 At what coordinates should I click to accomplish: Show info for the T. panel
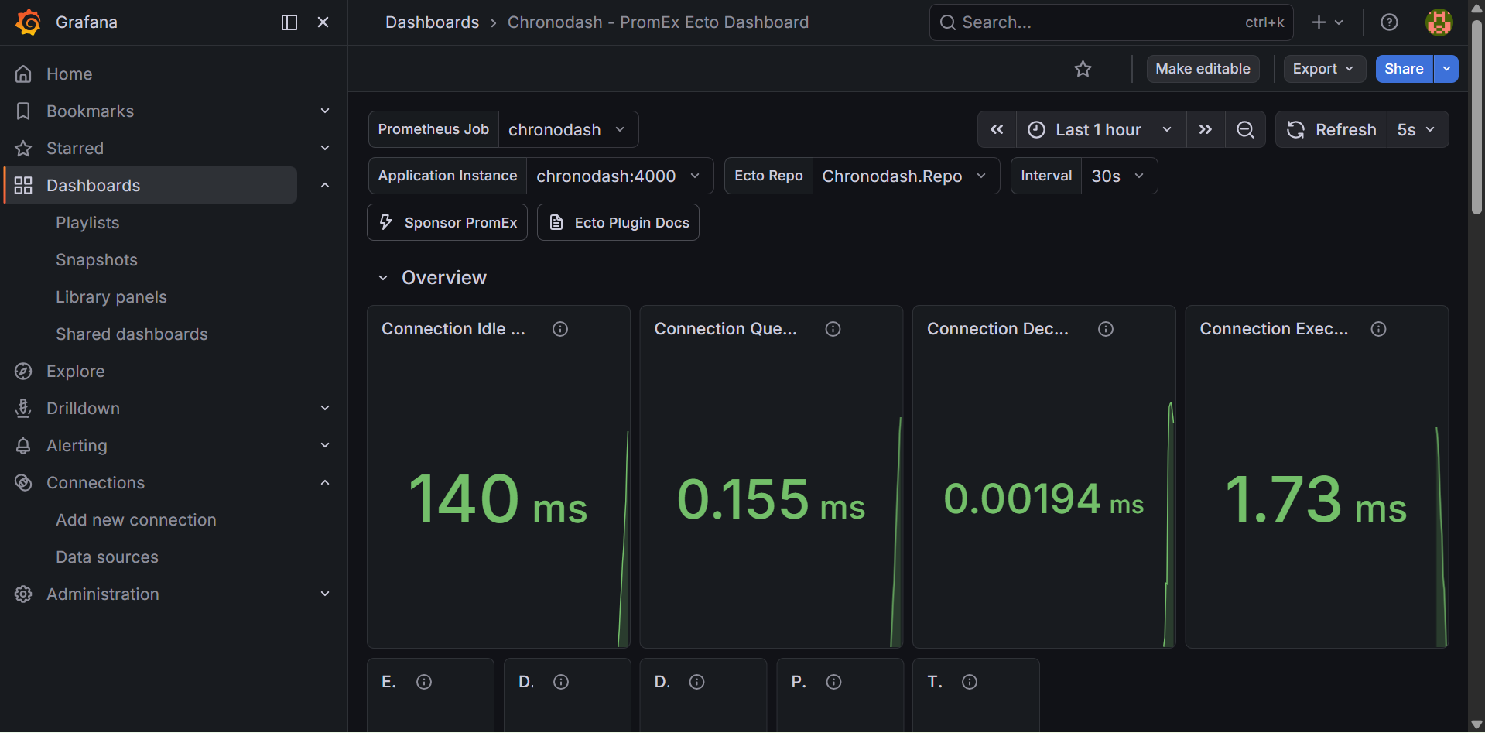tap(970, 682)
